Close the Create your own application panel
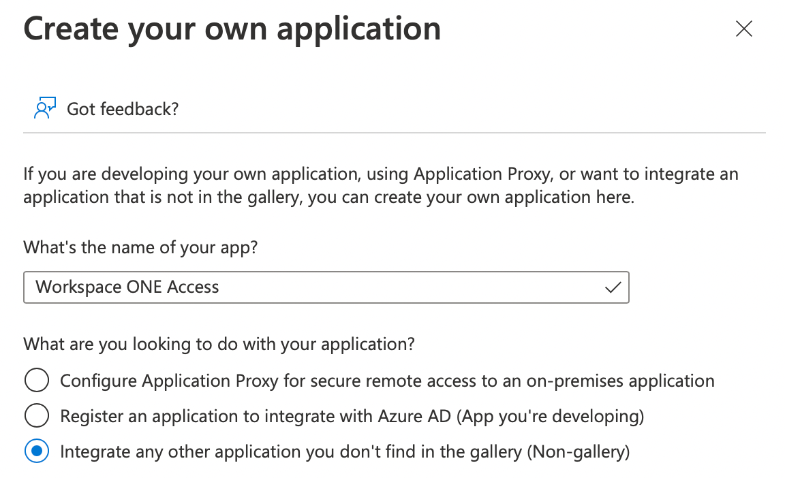 [x=744, y=29]
